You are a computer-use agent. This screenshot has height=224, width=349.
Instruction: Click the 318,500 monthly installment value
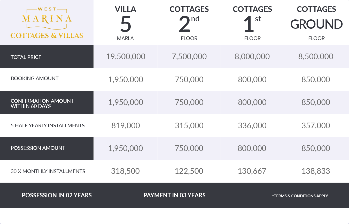coord(125,171)
